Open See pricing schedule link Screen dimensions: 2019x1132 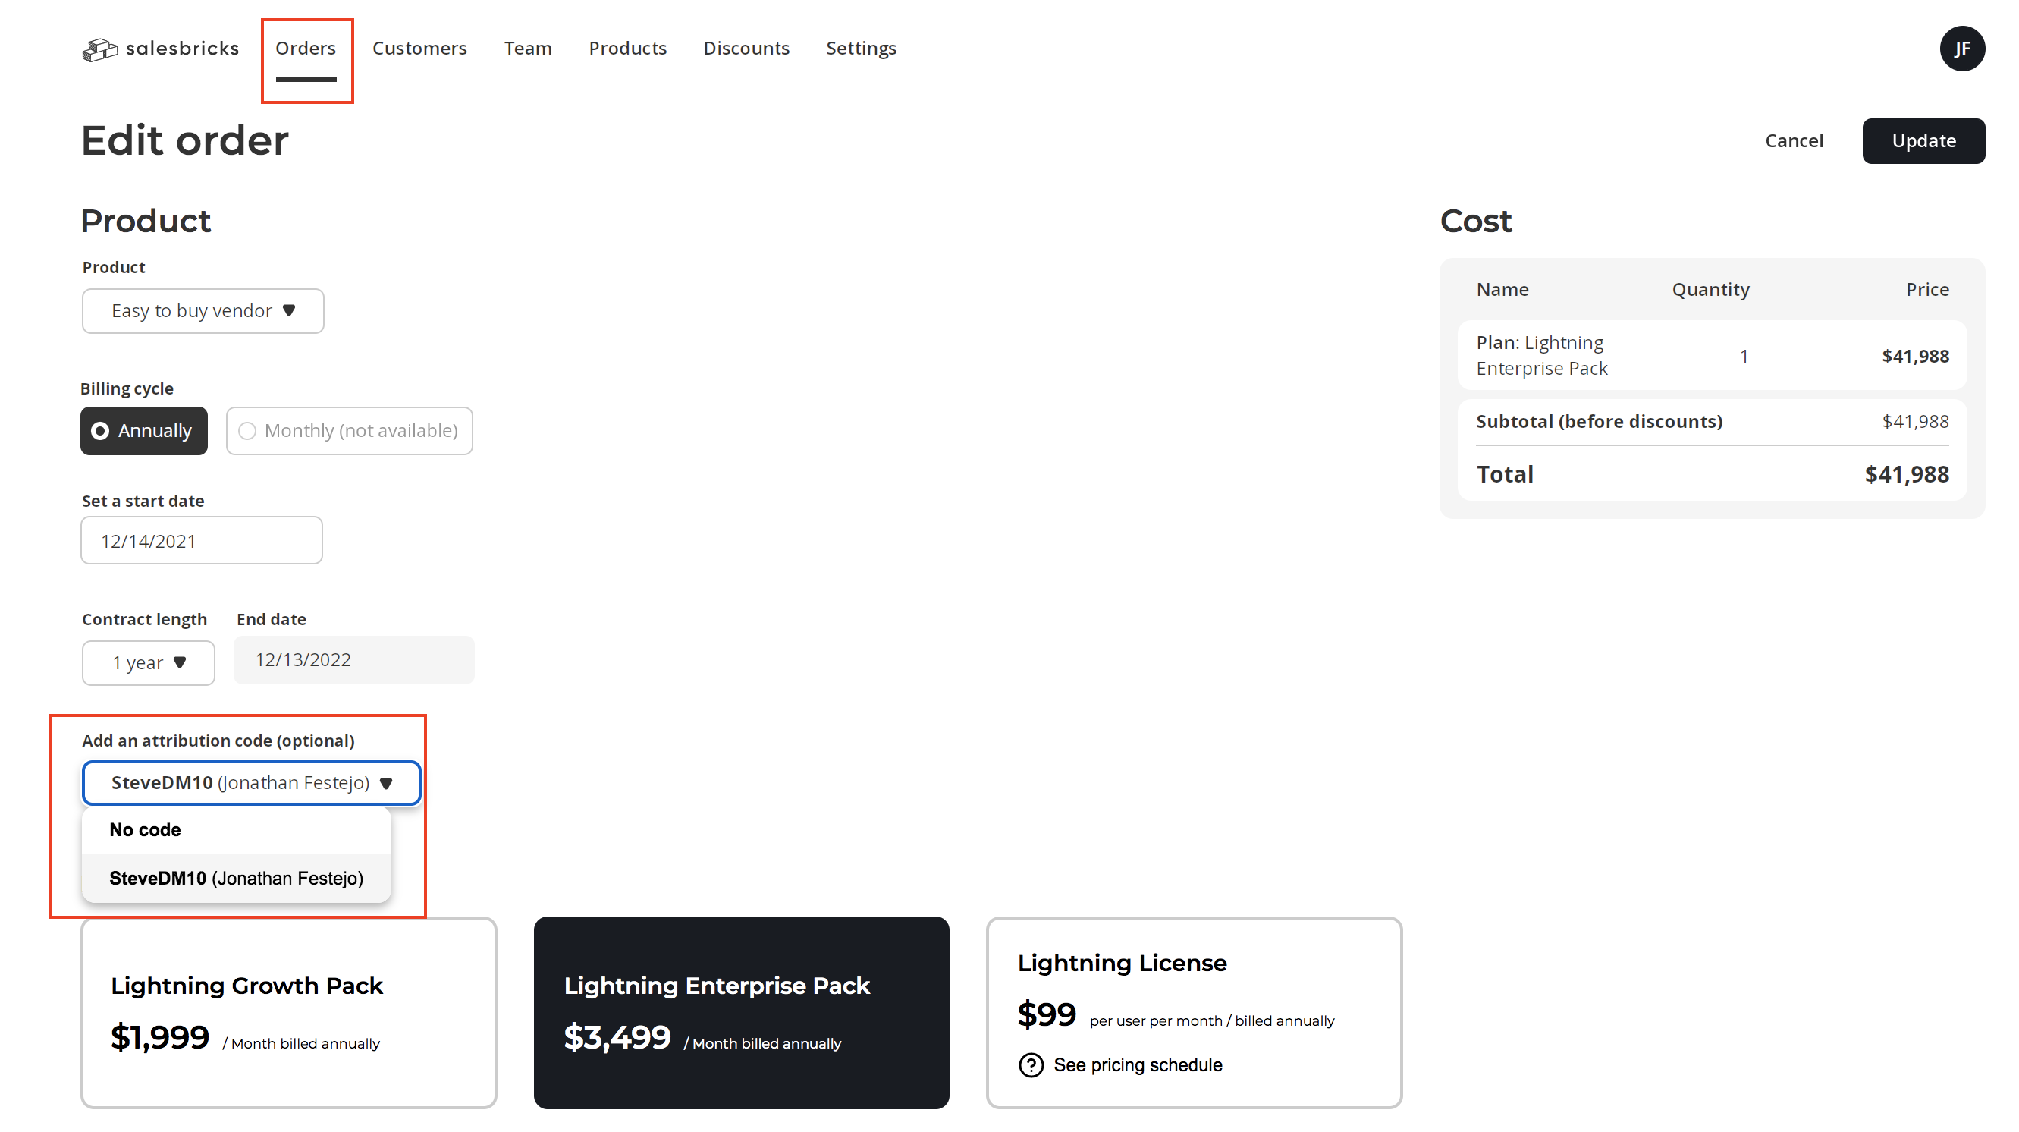coord(1137,1064)
